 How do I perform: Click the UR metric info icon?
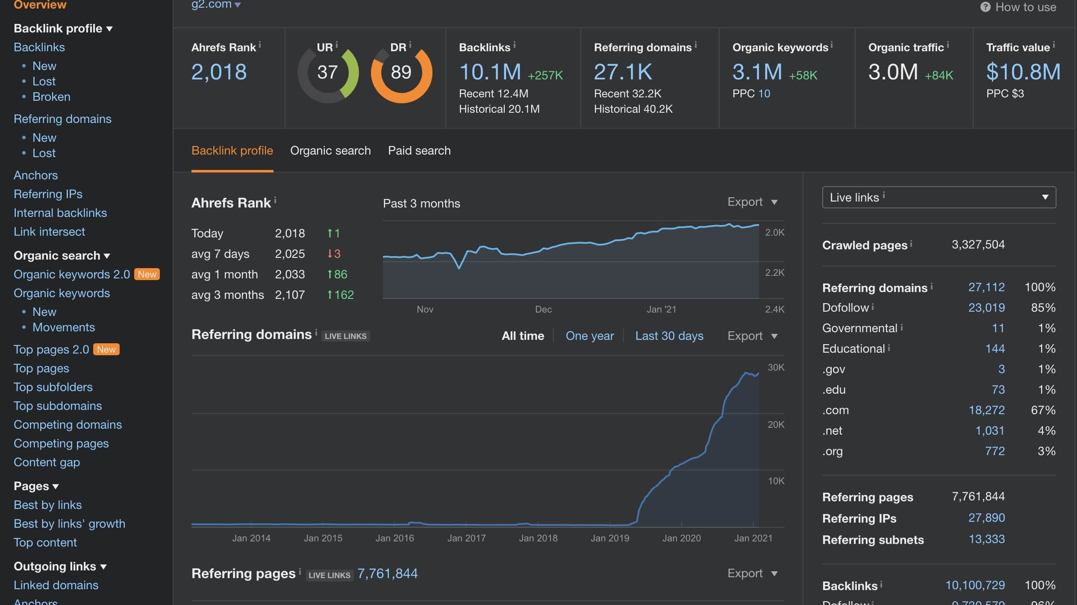[x=337, y=46]
